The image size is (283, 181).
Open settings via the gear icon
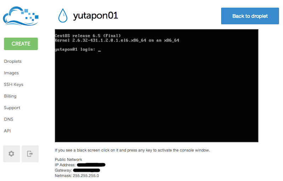pyautogui.click(x=12, y=154)
